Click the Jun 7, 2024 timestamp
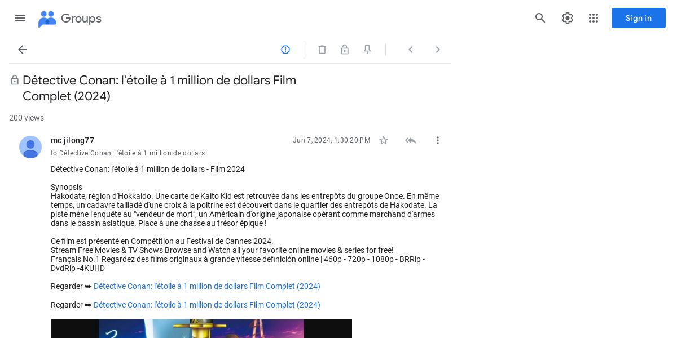 click(332, 140)
